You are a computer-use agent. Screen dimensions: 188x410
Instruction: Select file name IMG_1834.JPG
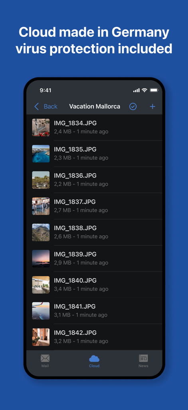pos(75,123)
